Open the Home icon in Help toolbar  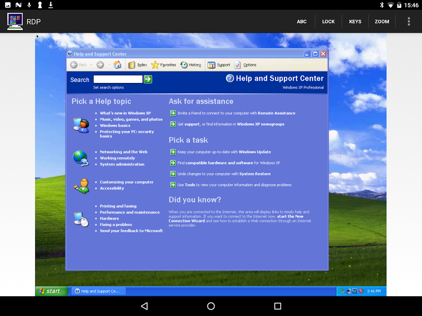(x=117, y=64)
